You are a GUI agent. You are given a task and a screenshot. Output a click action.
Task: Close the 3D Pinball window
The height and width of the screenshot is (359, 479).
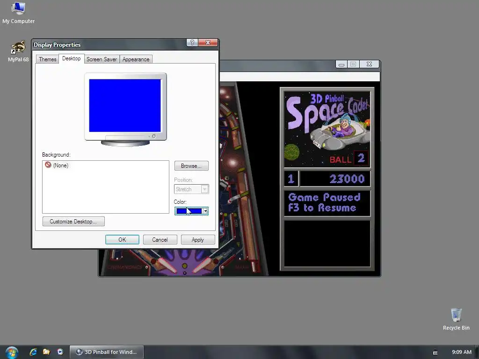(369, 64)
